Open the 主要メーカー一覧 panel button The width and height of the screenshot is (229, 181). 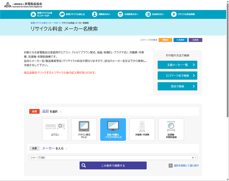pyautogui.click(x=177, y=65)
